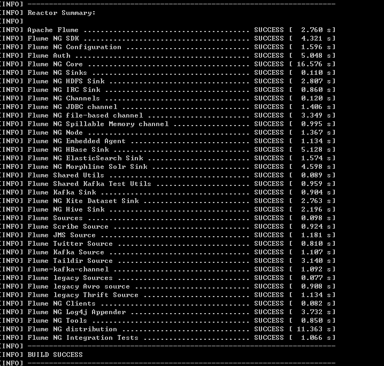Select 'Flume NG Channels' entry
The image size is (384, 366).
[168, 98]
